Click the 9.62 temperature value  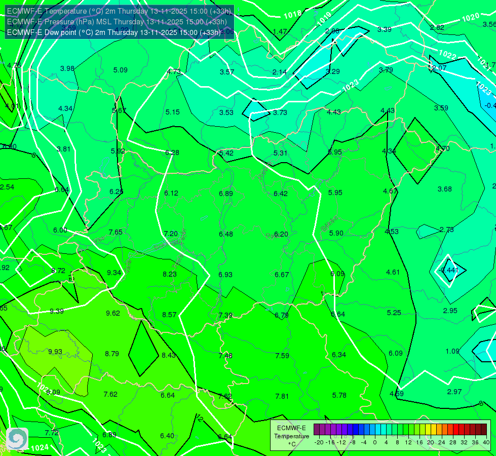coord(113,313)
